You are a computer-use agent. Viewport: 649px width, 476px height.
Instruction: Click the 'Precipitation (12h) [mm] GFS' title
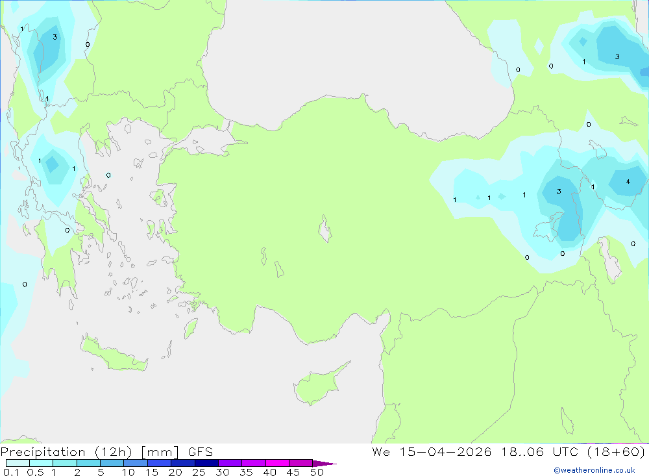106,452
